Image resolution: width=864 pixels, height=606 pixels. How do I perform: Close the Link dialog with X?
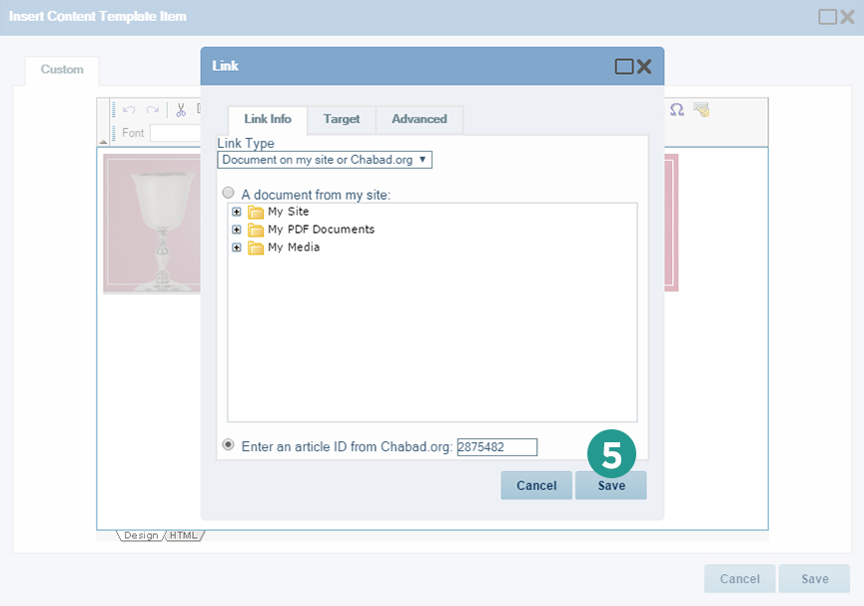point(644,67)
